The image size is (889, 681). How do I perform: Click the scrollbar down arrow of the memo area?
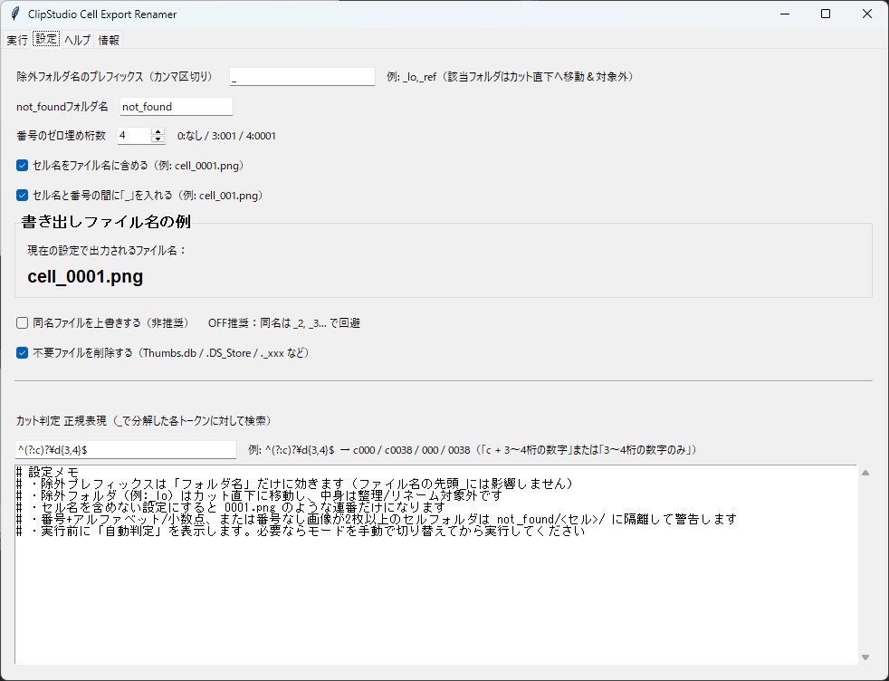coord(865,657)
